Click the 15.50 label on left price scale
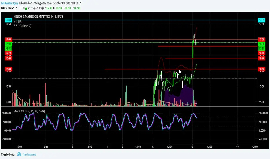270x159 pixels. coord(8,86)
